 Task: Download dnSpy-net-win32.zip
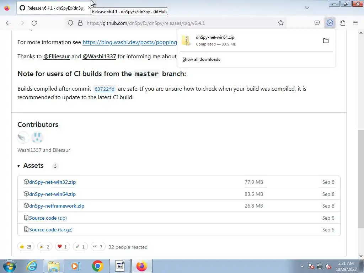point(53,182)
